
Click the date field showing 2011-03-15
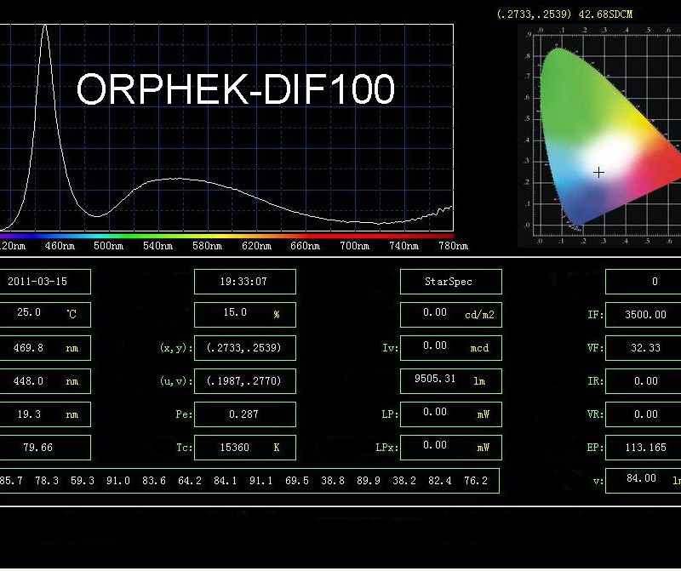[45, 282]
